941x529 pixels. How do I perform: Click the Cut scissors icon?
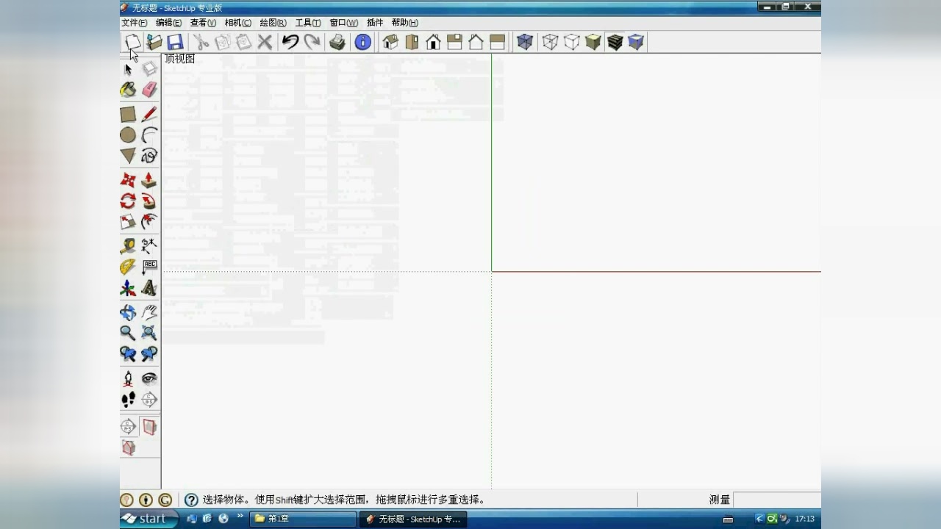(201, 42)
